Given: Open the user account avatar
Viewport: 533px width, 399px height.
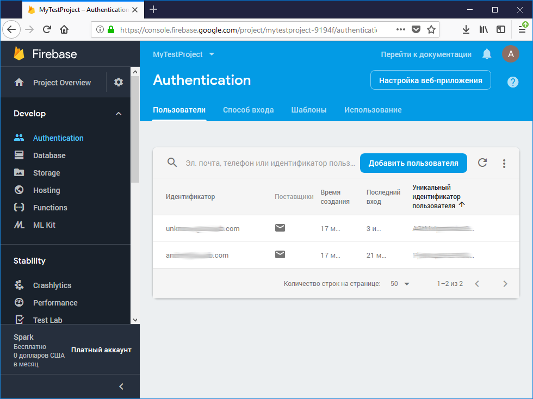Looking at the screenshot, I should [x=510, y=54].
